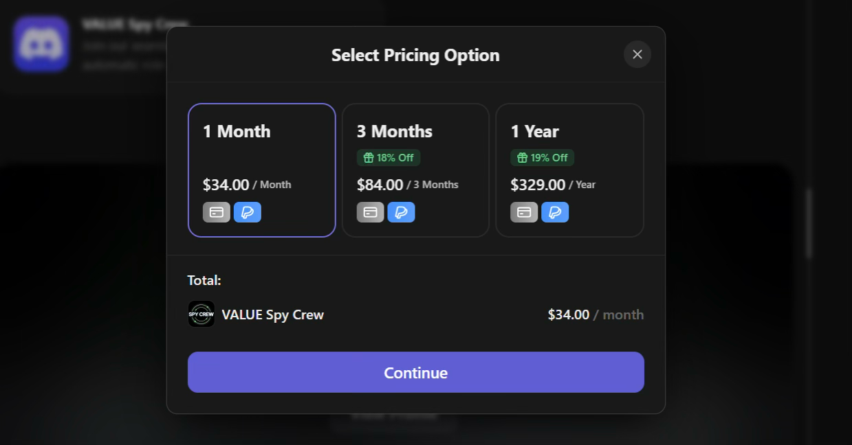The image size is (852, 445).
Task: Click the gift icon on the 18% Off badge
Action: [x=368, y=157]
